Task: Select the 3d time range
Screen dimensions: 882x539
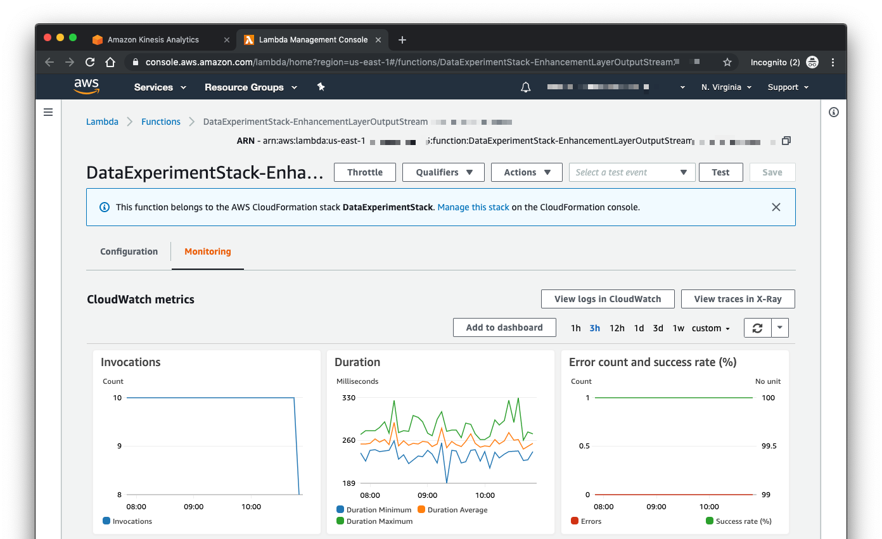Action: tap(658, 328)
